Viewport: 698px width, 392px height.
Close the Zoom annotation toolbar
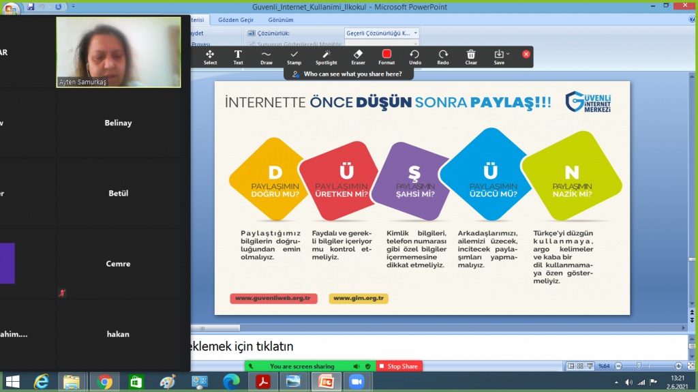[x=526, y=54]
